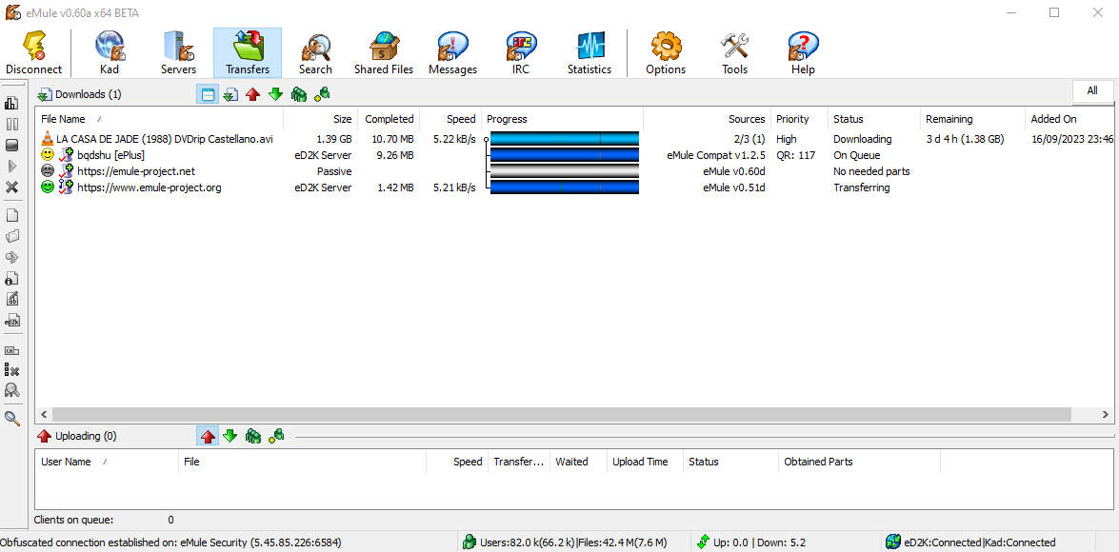Click progress bar of bqdshu source
The height and width of the screenshot is (552, 1119).
(x=565, y=155)
